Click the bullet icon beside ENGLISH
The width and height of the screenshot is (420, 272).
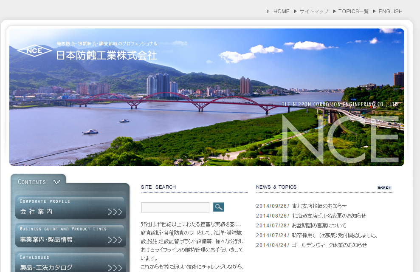point(375,11)
